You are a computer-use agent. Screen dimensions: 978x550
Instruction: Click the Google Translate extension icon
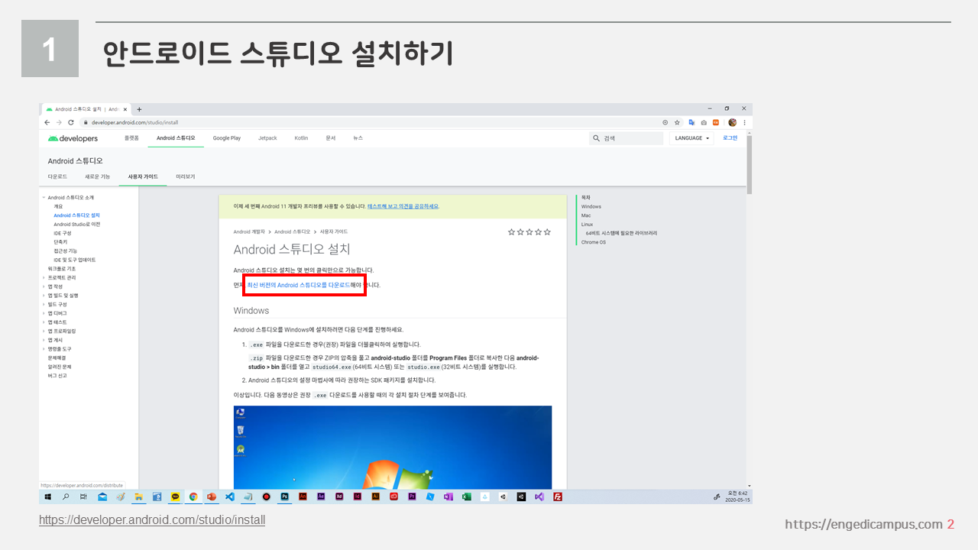[691, 122]
